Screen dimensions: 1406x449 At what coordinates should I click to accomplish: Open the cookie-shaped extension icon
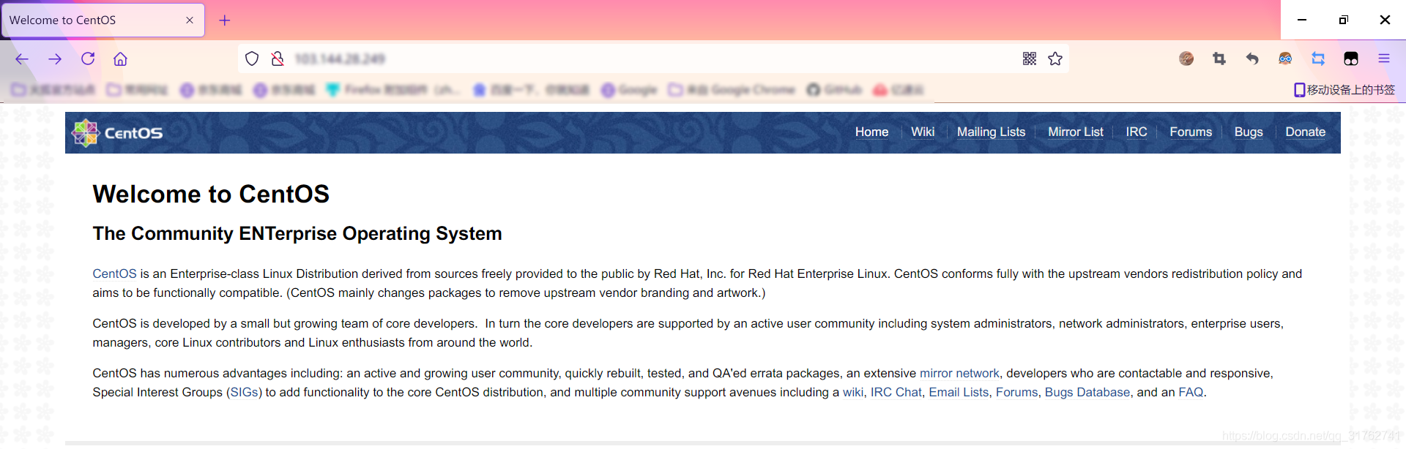coord(1186,59)
